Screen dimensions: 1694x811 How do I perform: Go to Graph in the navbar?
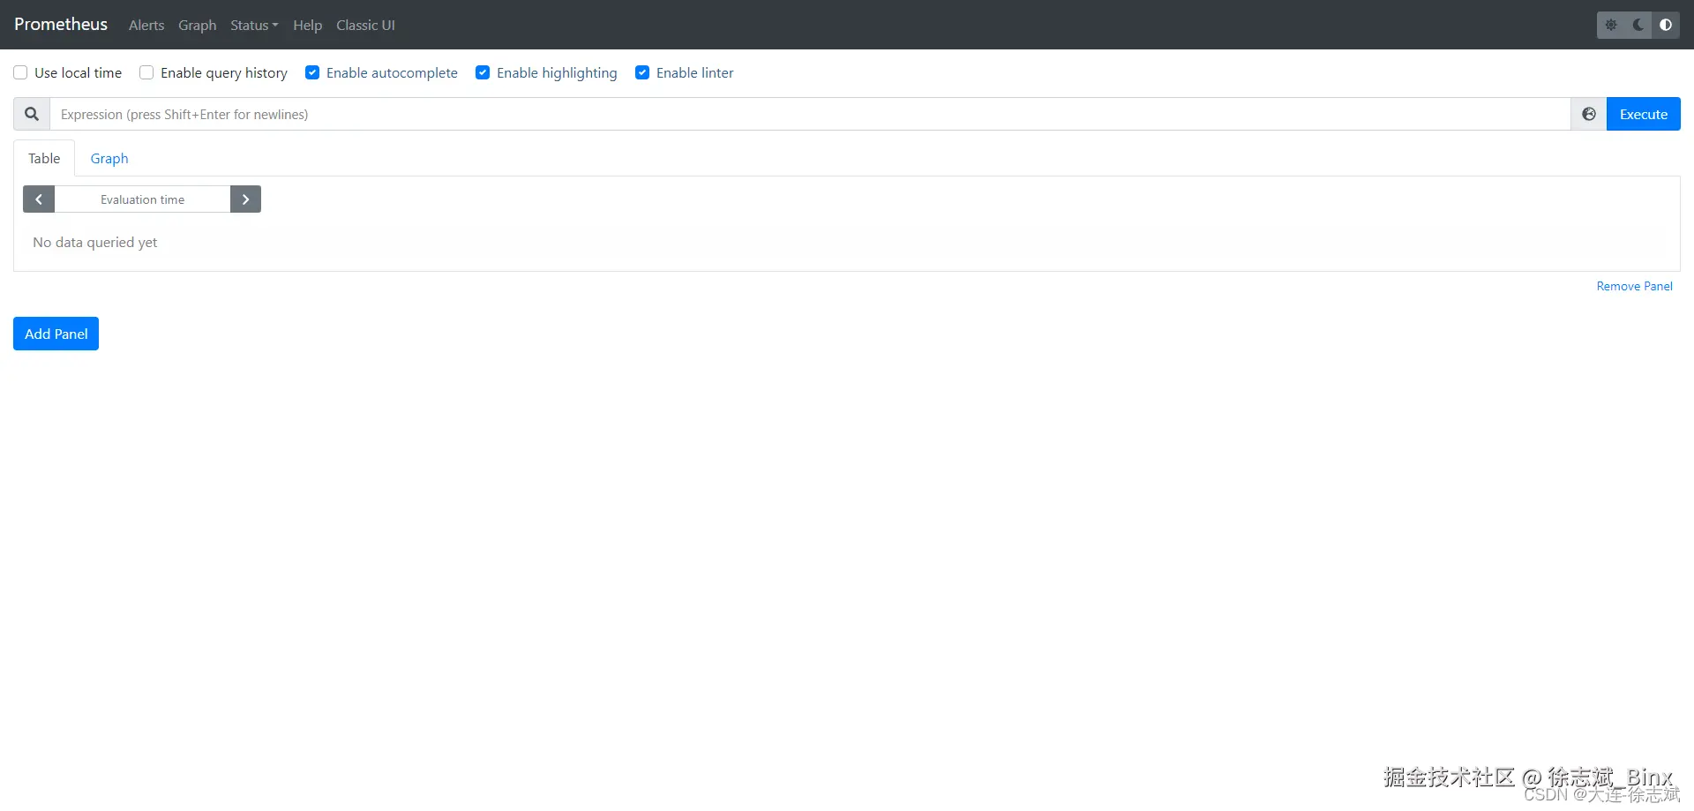[198, 25]
